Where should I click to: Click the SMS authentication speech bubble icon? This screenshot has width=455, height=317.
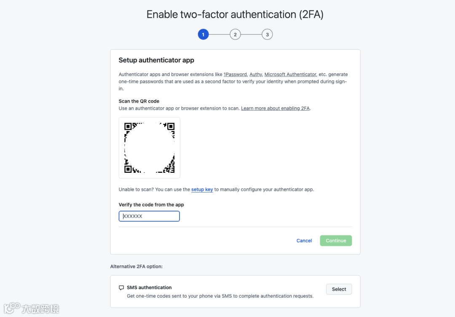click(x=121, y=288)
